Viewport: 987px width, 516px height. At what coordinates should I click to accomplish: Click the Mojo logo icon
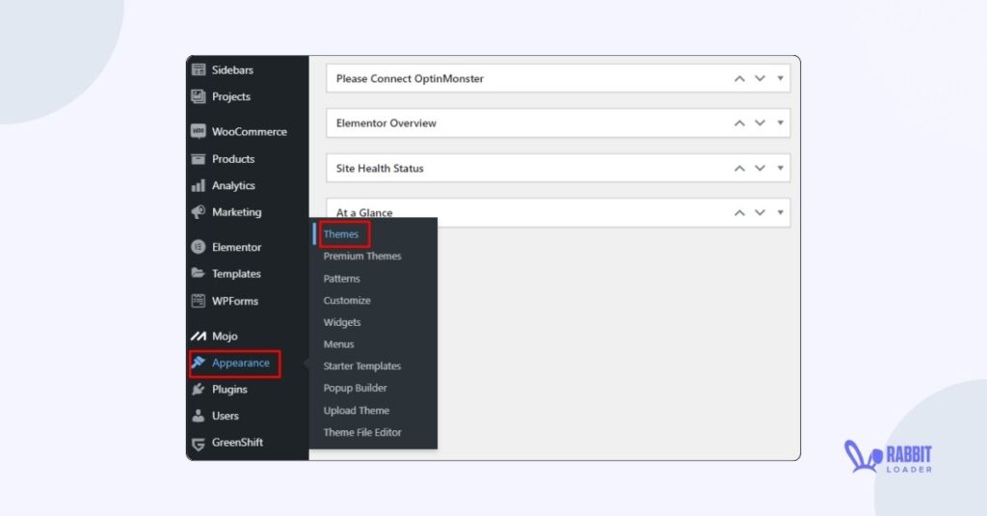pyautogui.click(x=199, y=336)
